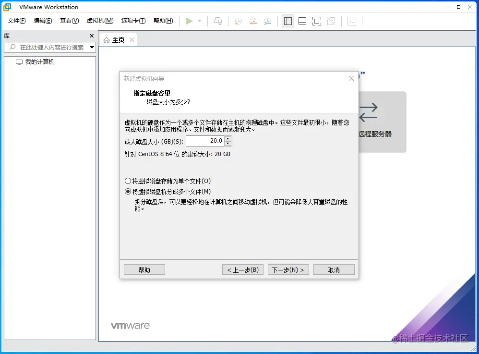
Task: Open the snapshot manager
Action: tap(267, 21)
